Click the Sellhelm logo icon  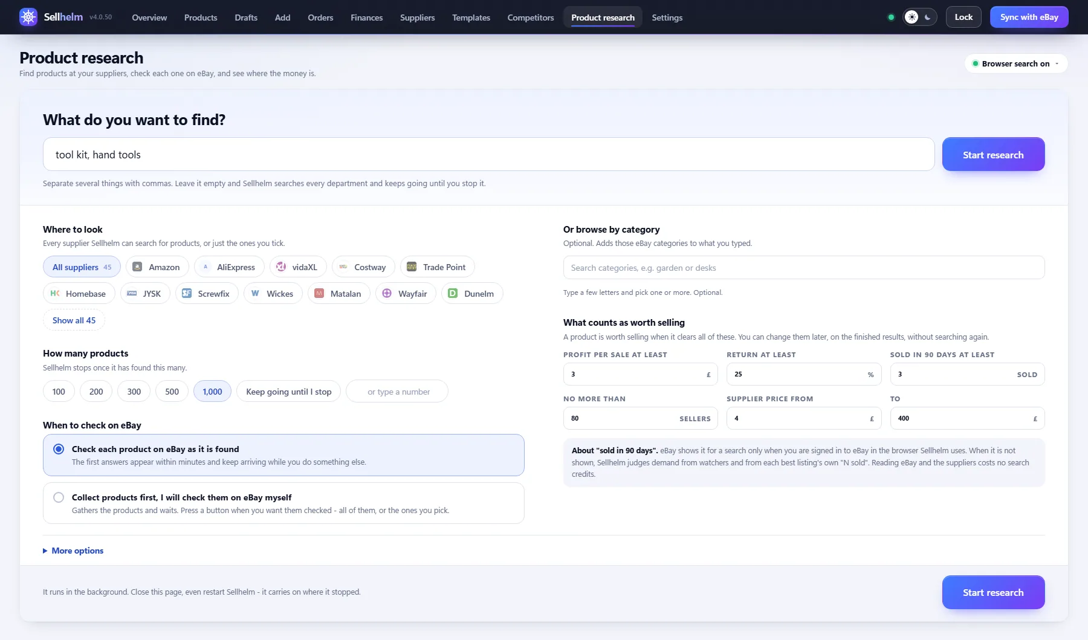click(x=28, y=17)
